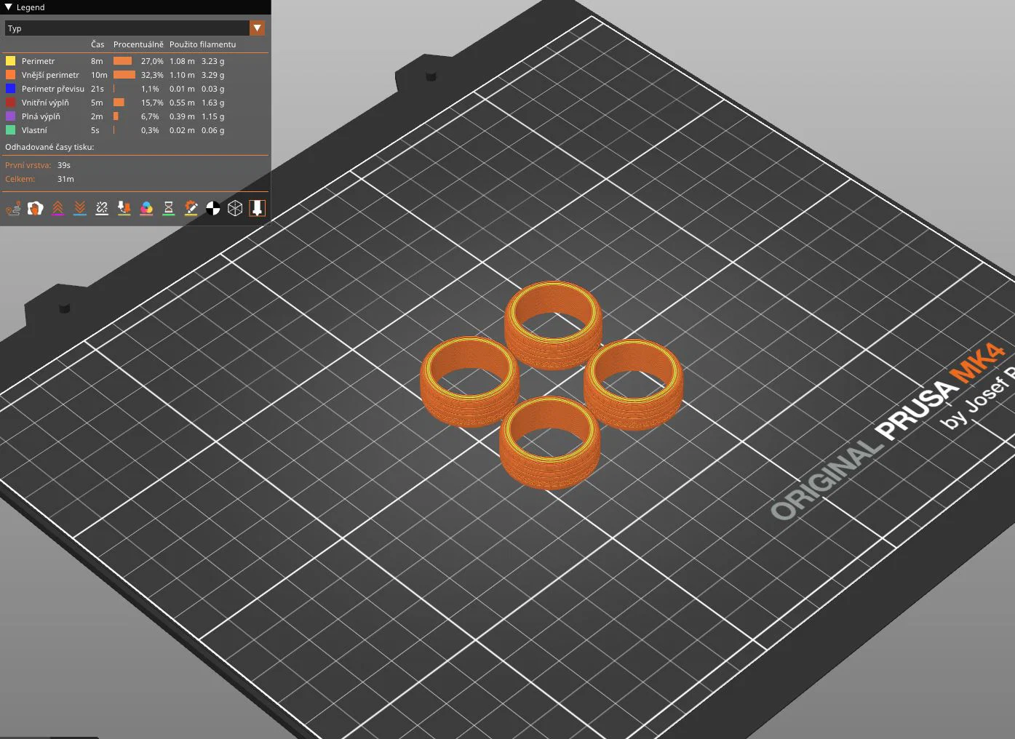Click the red Vnitřní výplň swatch
Viewport: 1015px width, 739px height.
coord(10,103)
